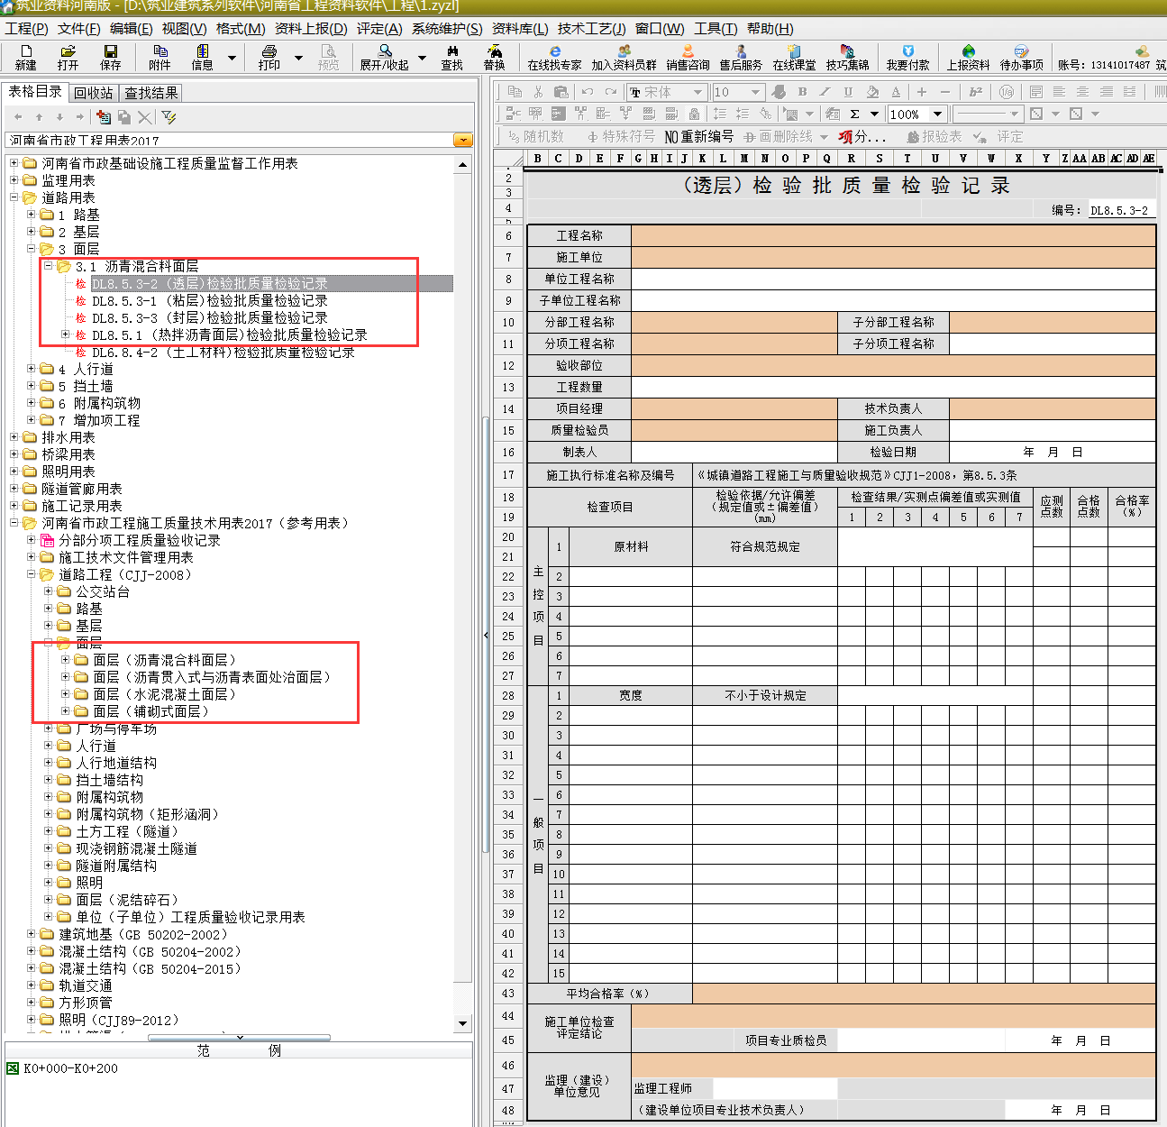The height and width of the screenshot is (1127, 1167).
Task: Open the 河南省市政工程用表2017 template dropdown
Action: coord(463,140)
